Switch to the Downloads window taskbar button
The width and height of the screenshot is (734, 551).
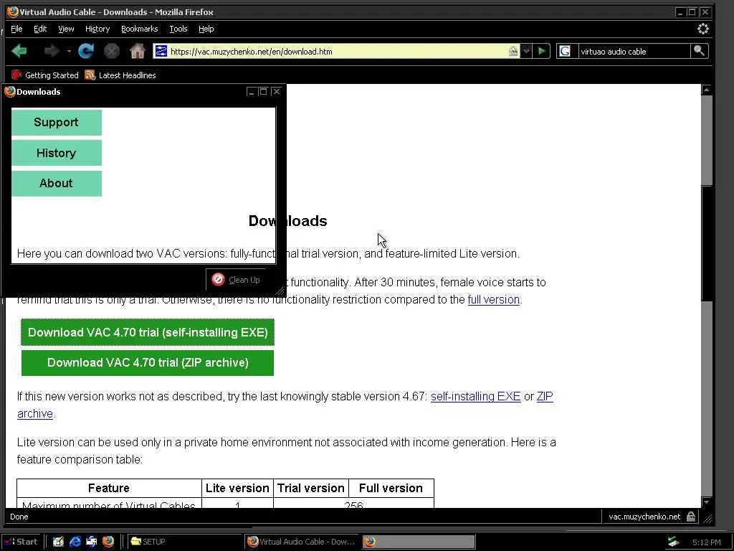tap(419, 542)
